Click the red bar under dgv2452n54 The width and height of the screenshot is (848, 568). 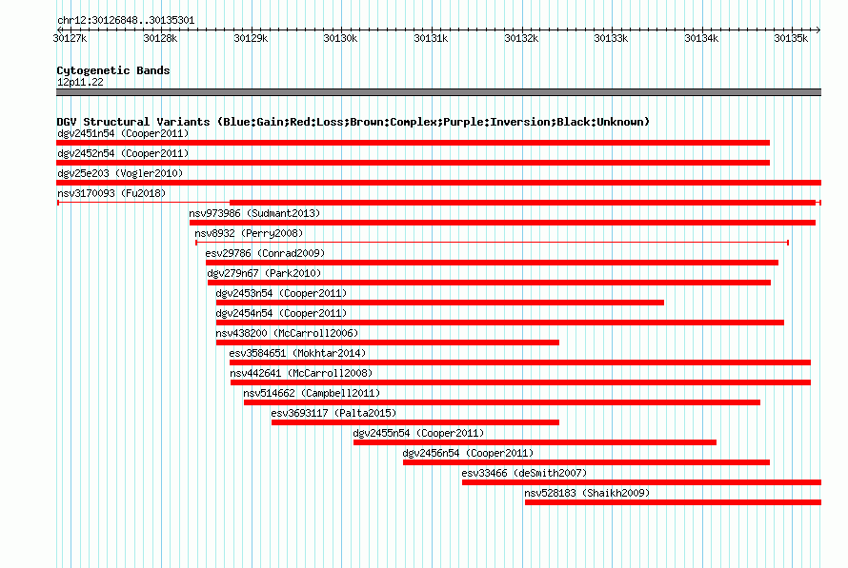414,163
